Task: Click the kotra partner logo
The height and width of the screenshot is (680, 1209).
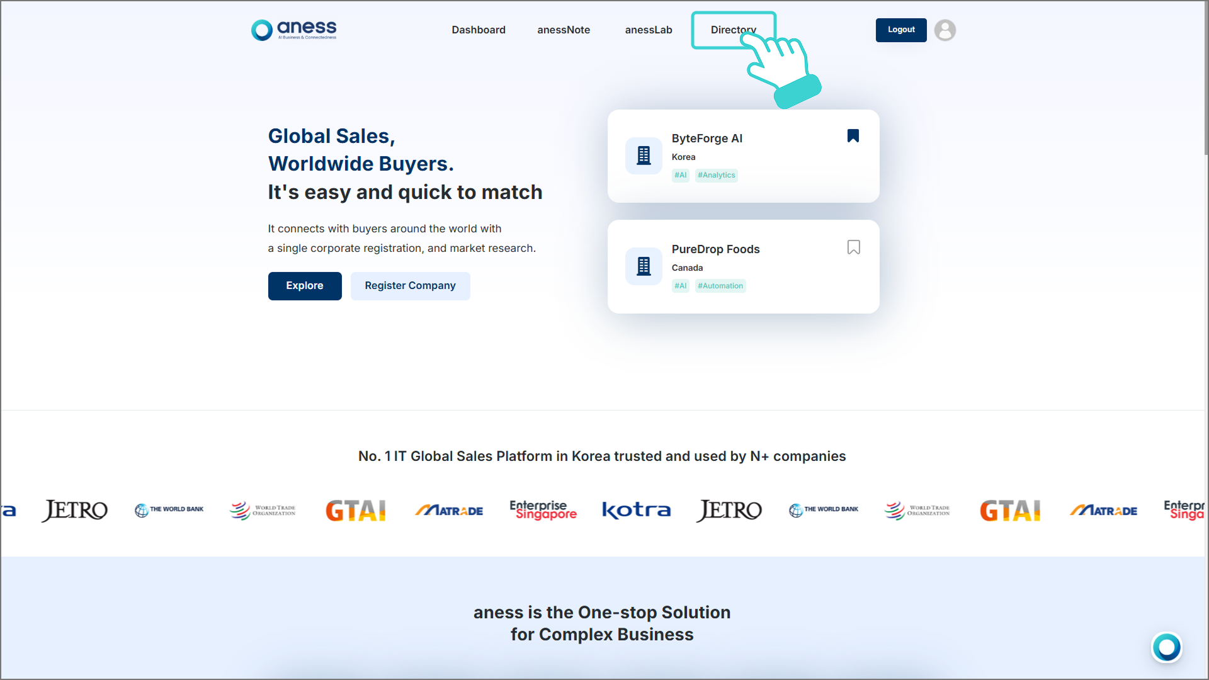Action: tap(636, 510)
